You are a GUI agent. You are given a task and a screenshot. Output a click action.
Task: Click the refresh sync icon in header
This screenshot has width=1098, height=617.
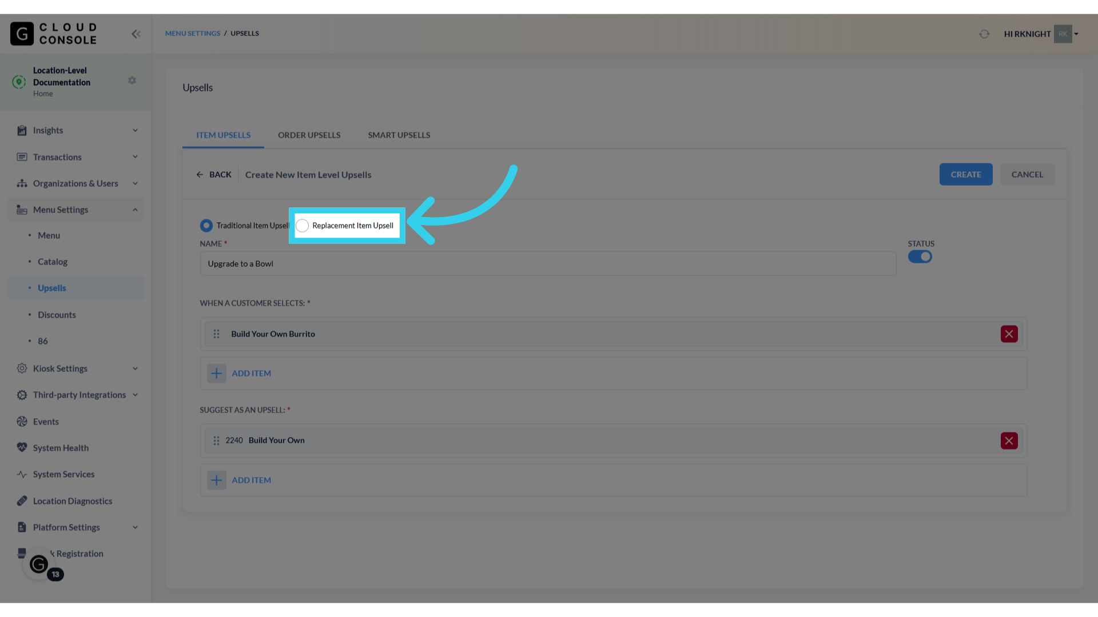tap(984, 34)
